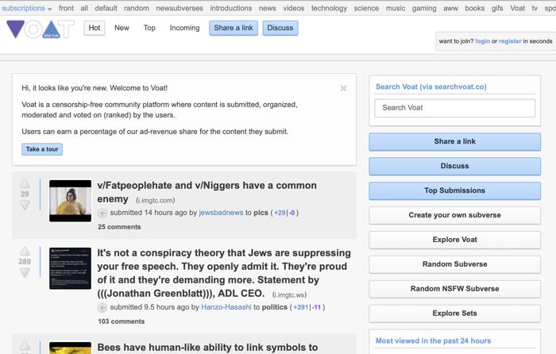This screenshot has height=354, width=556.
Task: Go to the front subverse link
Action: 66,8
